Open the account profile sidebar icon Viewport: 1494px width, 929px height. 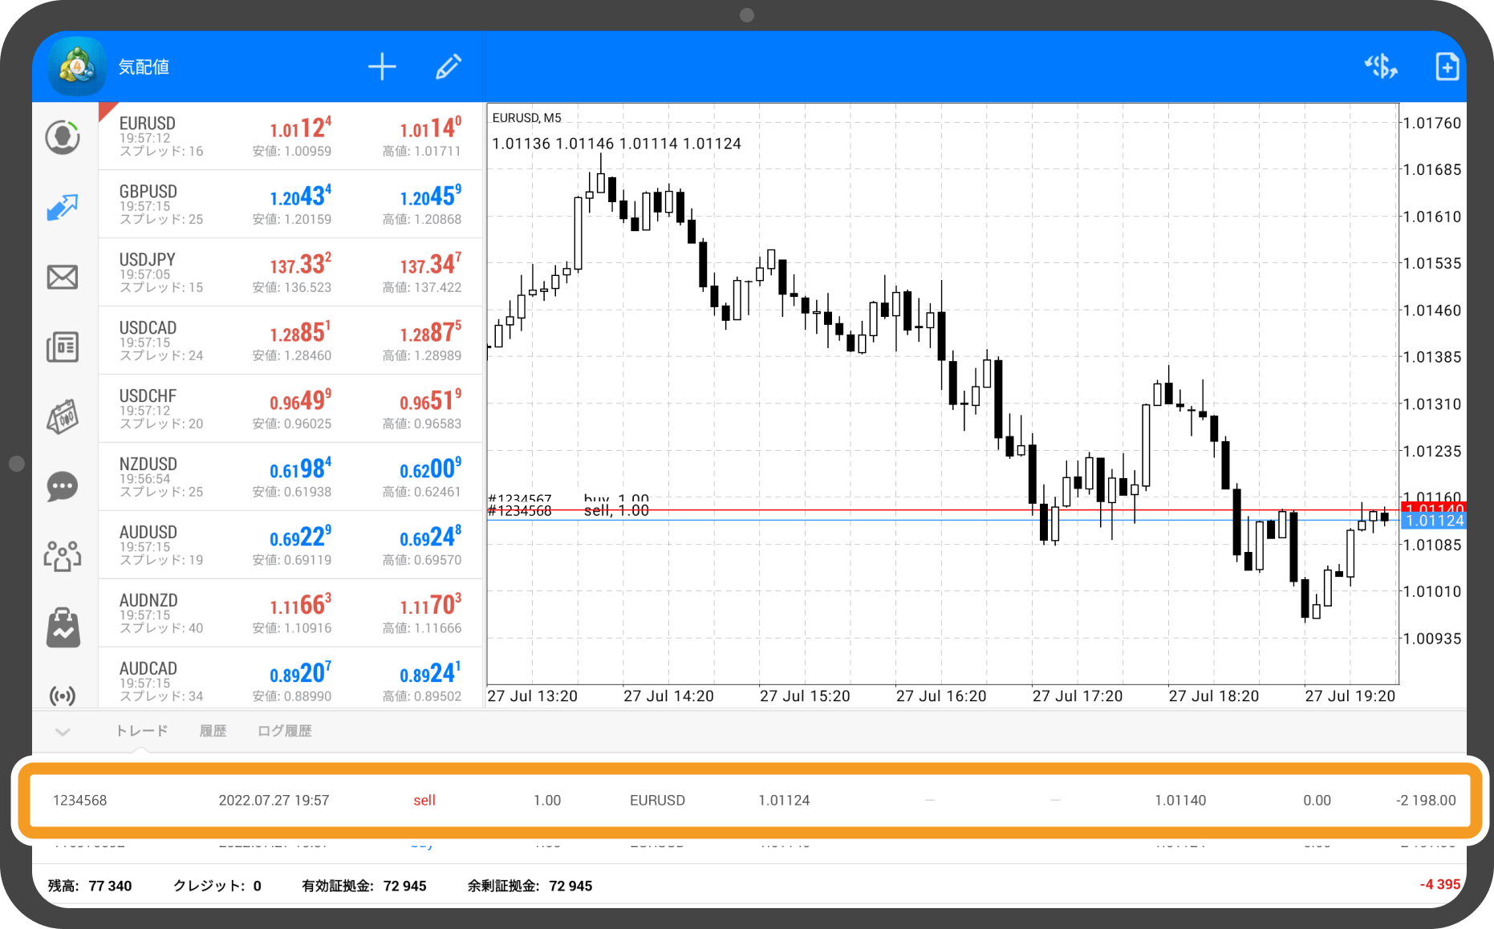(x=63, y=137)
